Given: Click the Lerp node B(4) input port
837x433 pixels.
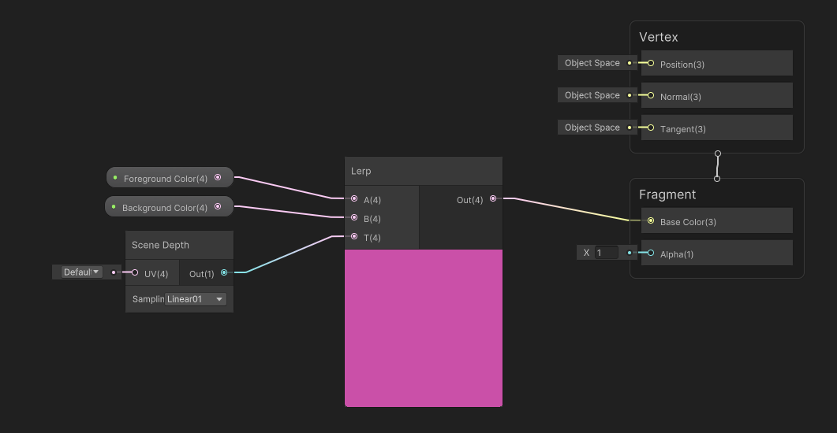Looking at the screenshot, I should 354,218.
